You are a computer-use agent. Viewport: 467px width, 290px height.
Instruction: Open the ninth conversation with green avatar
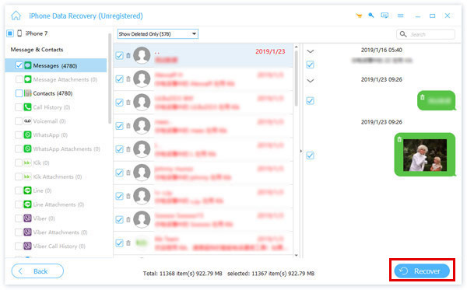pos(203,243)
